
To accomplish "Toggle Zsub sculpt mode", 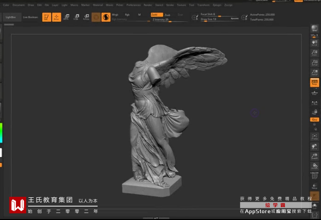I will [x=167, y=15].
